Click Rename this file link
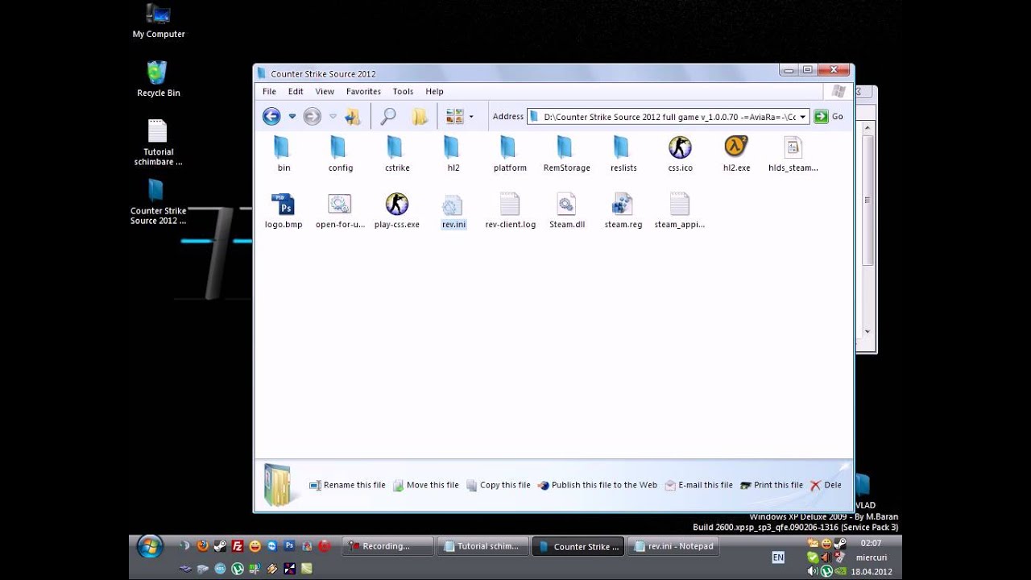The image size is (1031, 580). [347, 485]
